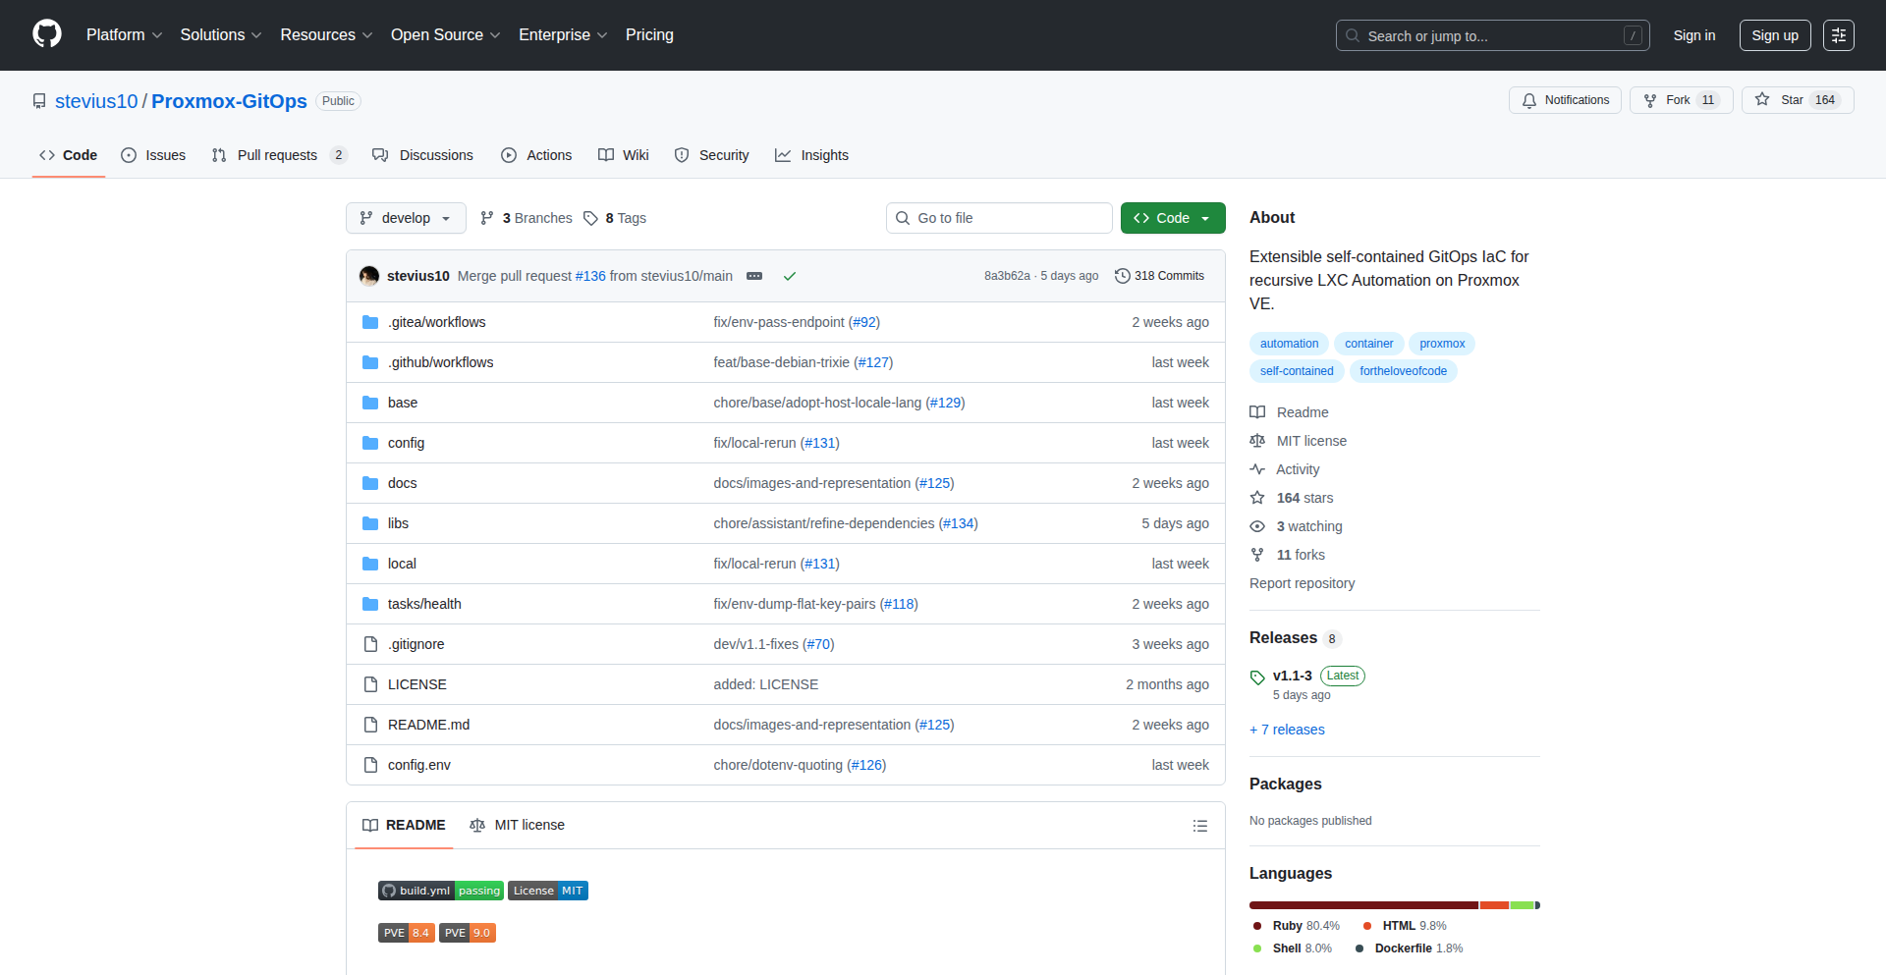
Task: Click the fortheloveofcode topic tag
Action: tap(1403, 371)
